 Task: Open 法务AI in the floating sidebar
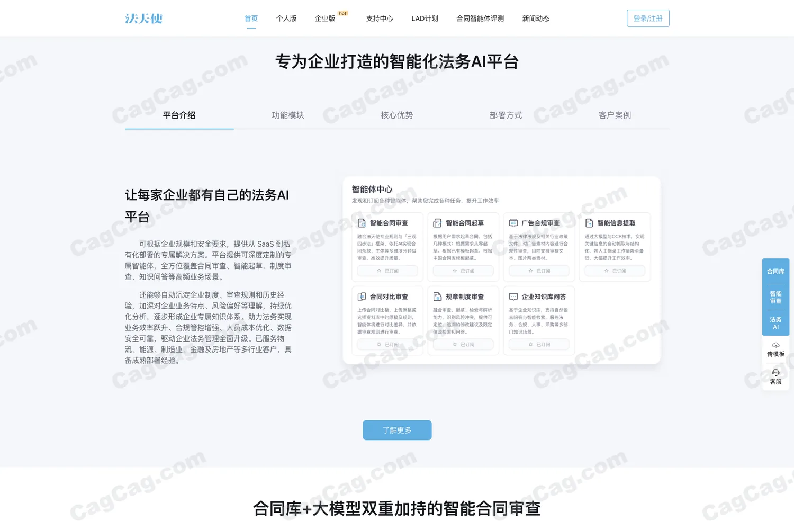(x=775, y=323)
